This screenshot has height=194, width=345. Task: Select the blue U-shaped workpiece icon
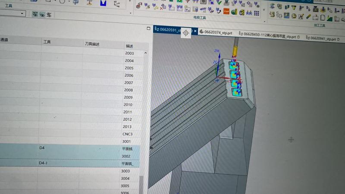coord(103,3)
